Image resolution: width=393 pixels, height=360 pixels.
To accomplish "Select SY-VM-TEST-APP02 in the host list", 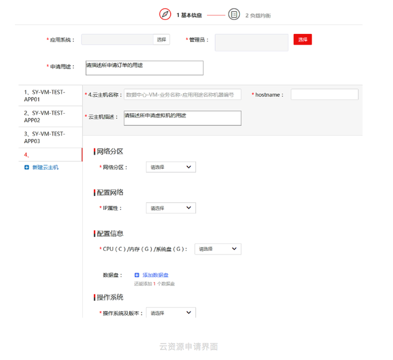I will tap(45, 116).
